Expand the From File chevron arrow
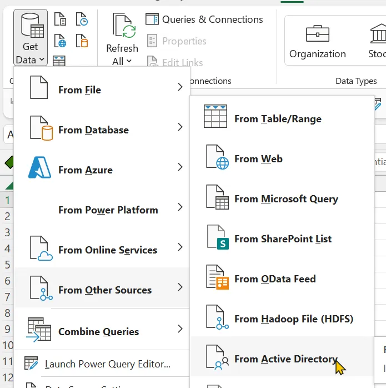Screen dimensions: 386x388 click(x=180, y=87)
